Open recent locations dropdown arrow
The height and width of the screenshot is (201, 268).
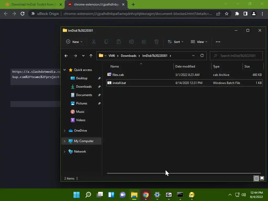pos(83,56)
